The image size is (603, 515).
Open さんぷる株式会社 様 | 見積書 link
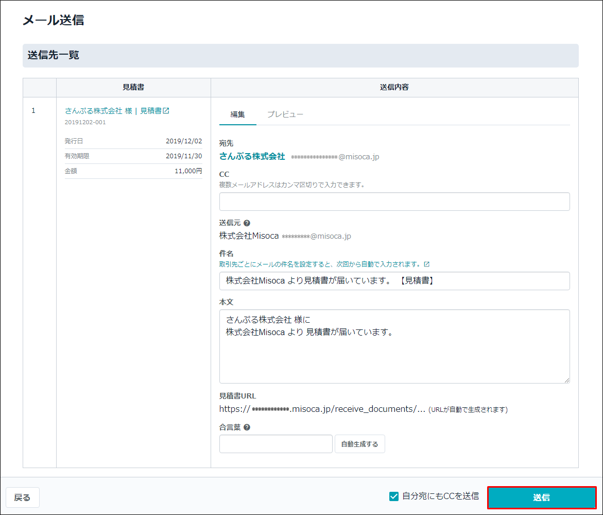tap(113, 111)
